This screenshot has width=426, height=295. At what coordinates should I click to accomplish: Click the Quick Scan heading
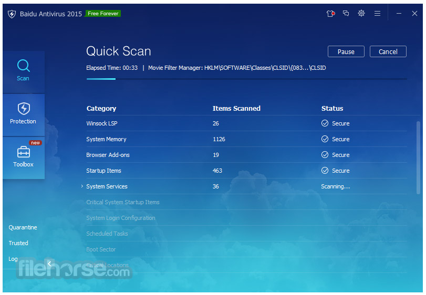pos(119,51)
